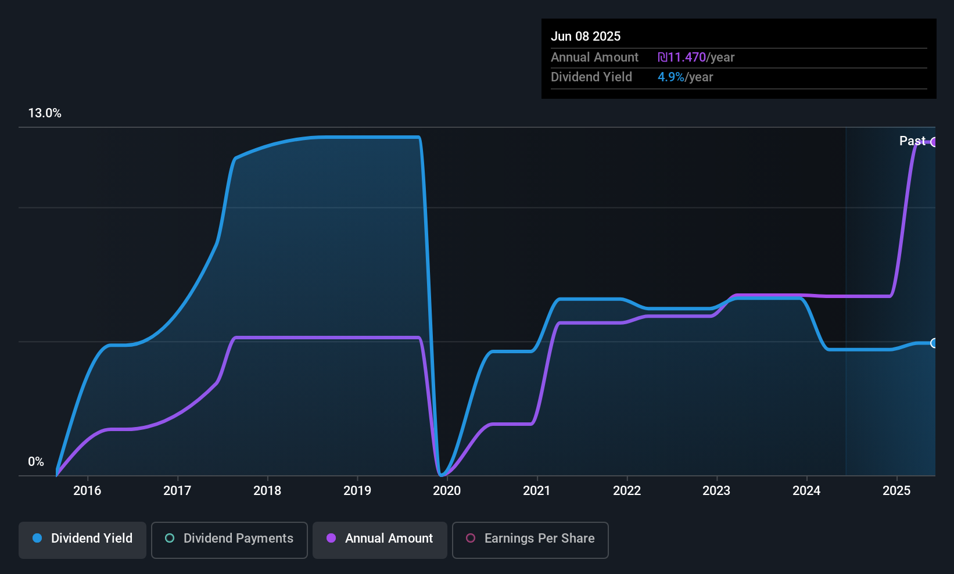The height and width of the screenshot is (574, 954).
Task: Click the 2018 x-axis label
Action: pyautogui.click(x=267, y=490)
